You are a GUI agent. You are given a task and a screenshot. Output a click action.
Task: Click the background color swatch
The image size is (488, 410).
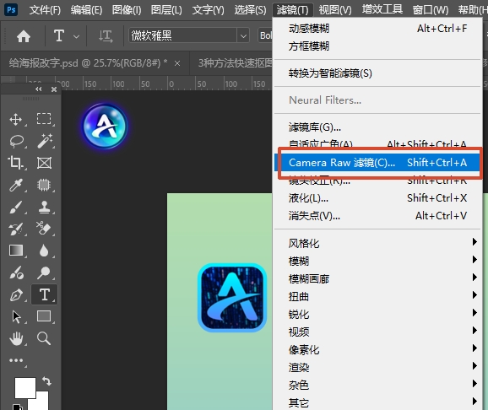[x=41, y=403]
